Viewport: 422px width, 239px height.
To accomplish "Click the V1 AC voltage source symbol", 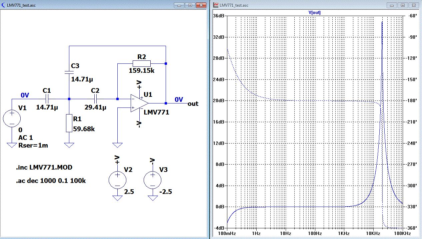I will (12, 118).
